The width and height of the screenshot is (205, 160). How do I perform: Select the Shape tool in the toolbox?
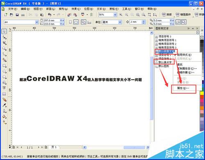5,37
